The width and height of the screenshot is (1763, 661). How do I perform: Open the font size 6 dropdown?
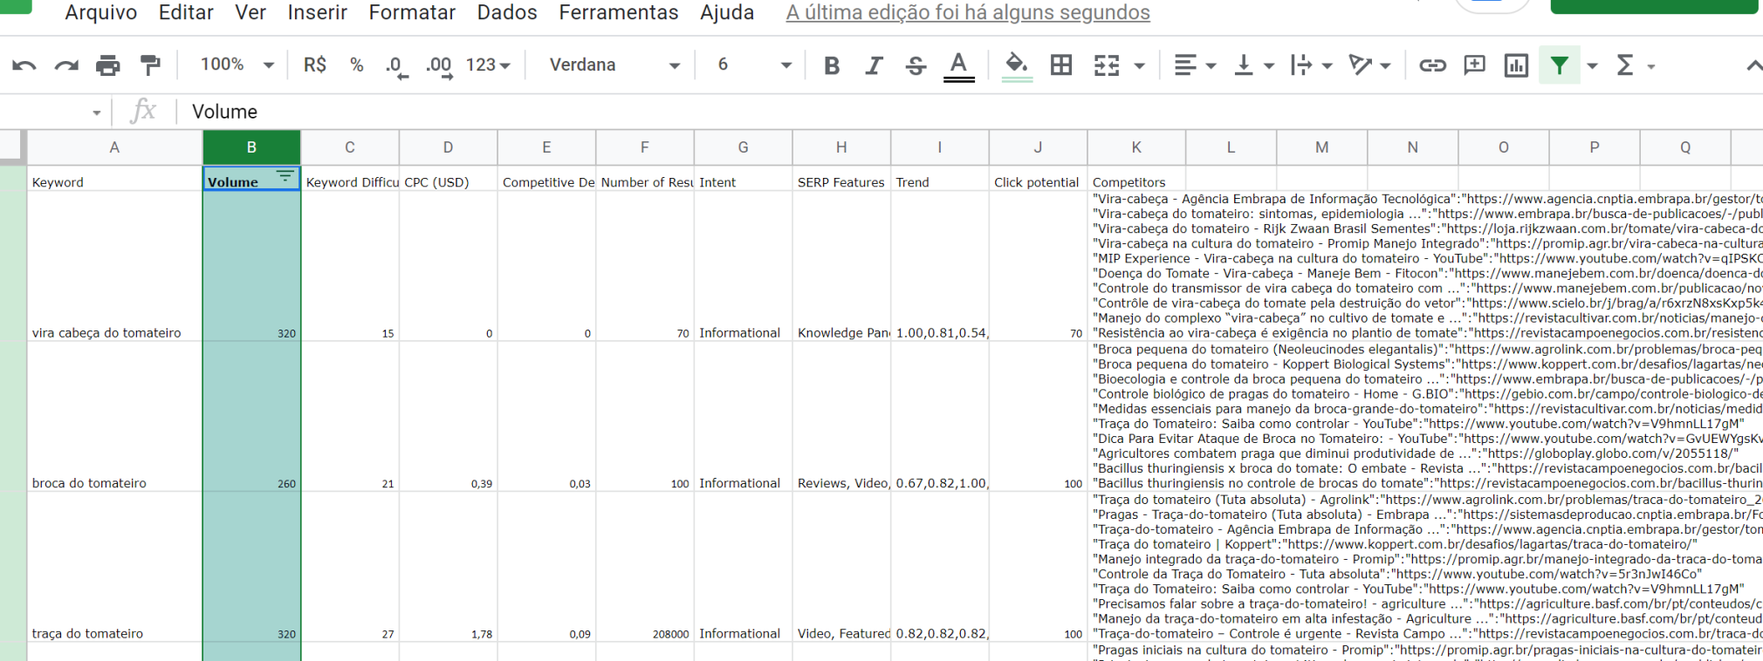pyautogui.click(x=754, y=65)
